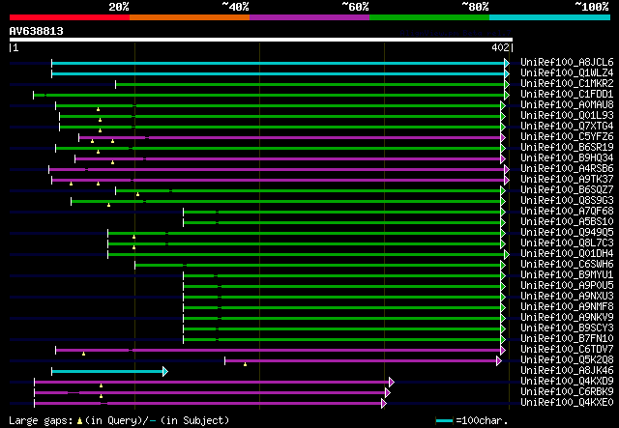This screenshot has width=619, height=428.
Task: Open the UniRef100_A0MAU8 hit label
Action: (567, 105)
